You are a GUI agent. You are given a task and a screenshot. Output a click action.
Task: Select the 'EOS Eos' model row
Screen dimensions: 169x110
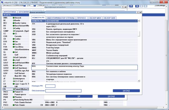point(16,42)
